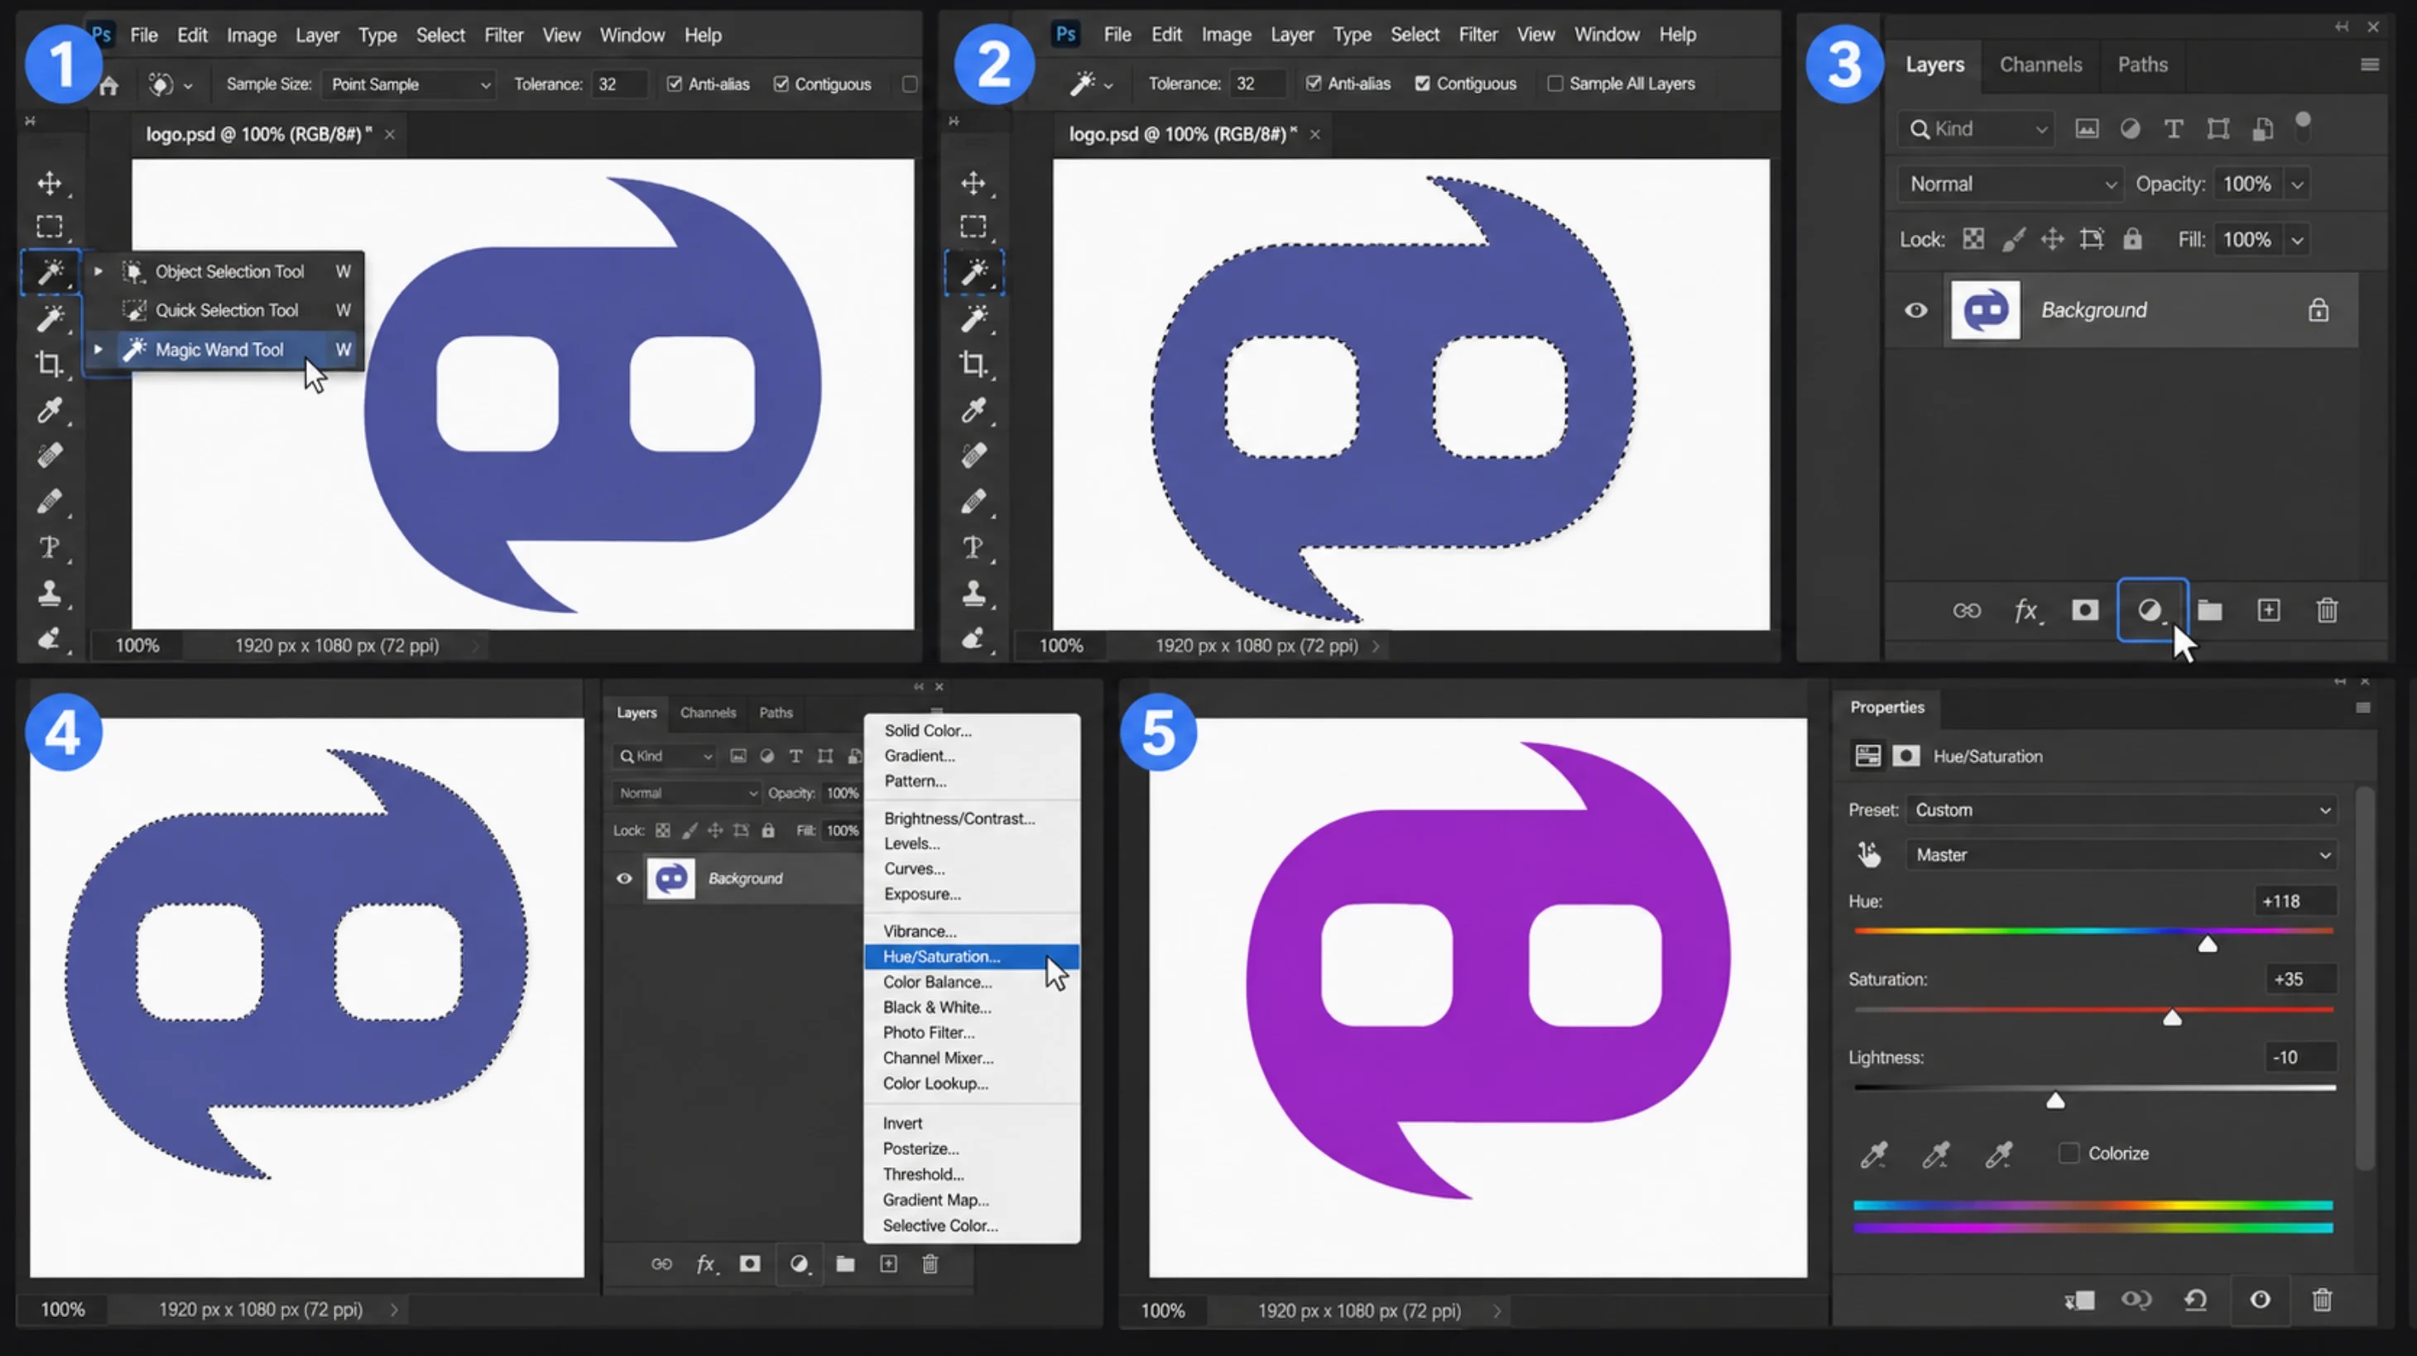This screenshot has height=1356, width=2417.
Task: Create a new layer with step 3 plus icon
Action: (x=2268, y=611)
